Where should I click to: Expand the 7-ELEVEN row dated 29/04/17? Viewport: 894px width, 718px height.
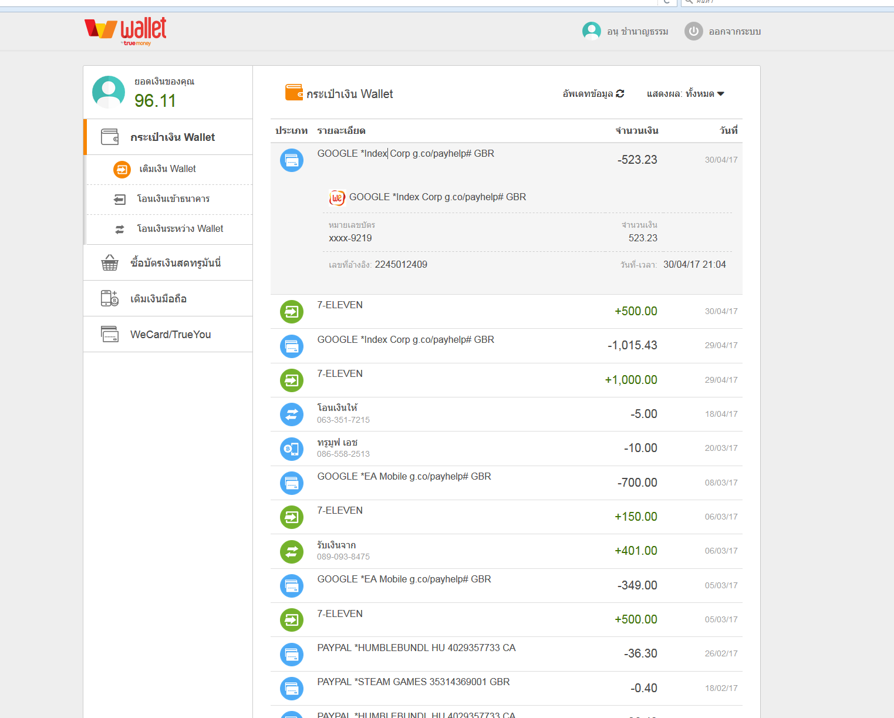click(x=507, y=380)
